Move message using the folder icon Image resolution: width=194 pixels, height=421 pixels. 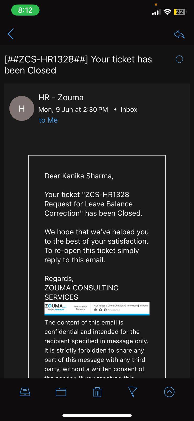click(x=61, y=392)
